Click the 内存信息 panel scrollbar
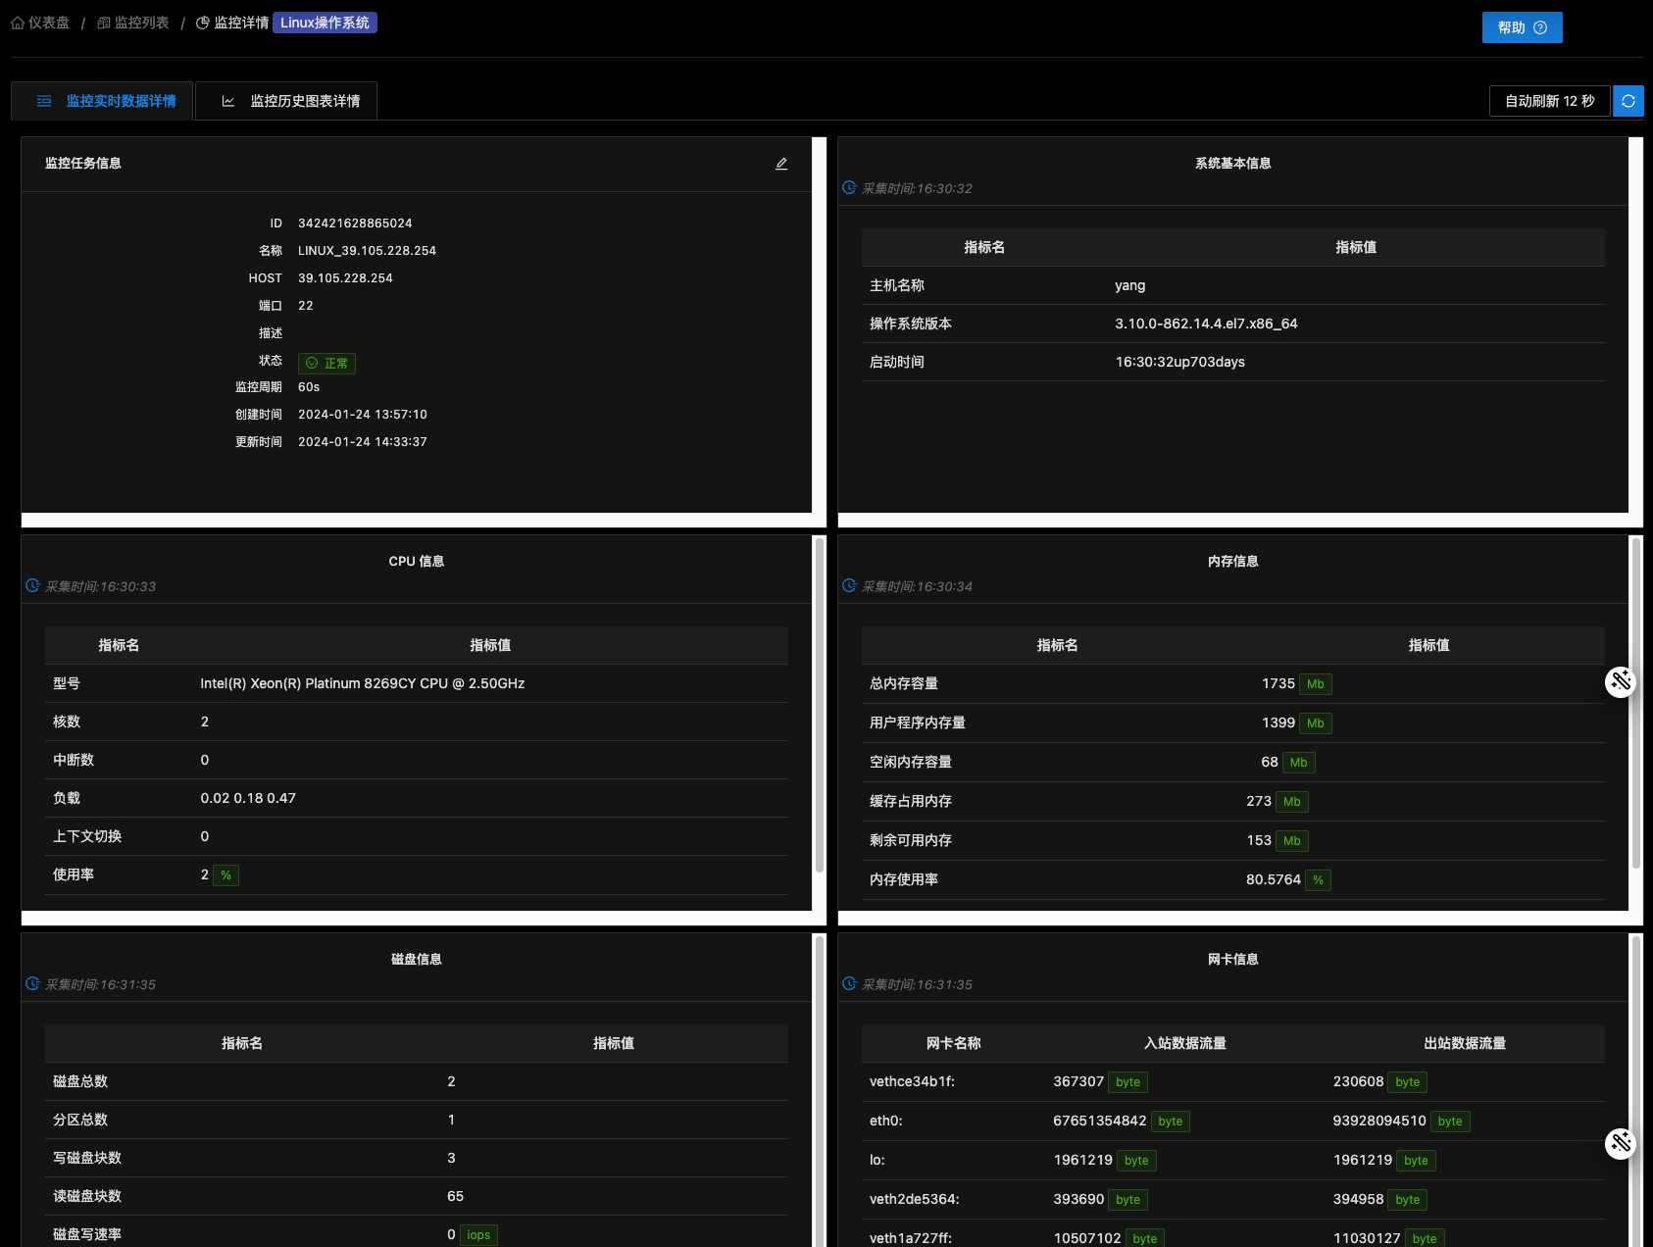Screen dimensions: 1653x1247 point(1635,706)
